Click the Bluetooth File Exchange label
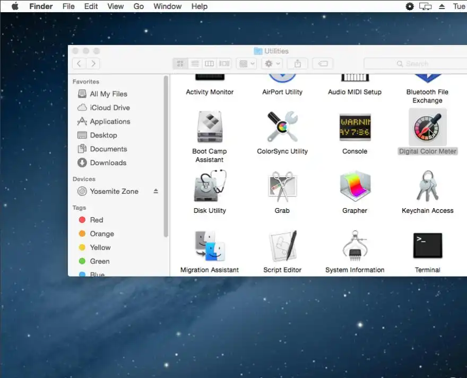Image resolution: width=467 pixels, height=378 pixels. pos(427,96)
